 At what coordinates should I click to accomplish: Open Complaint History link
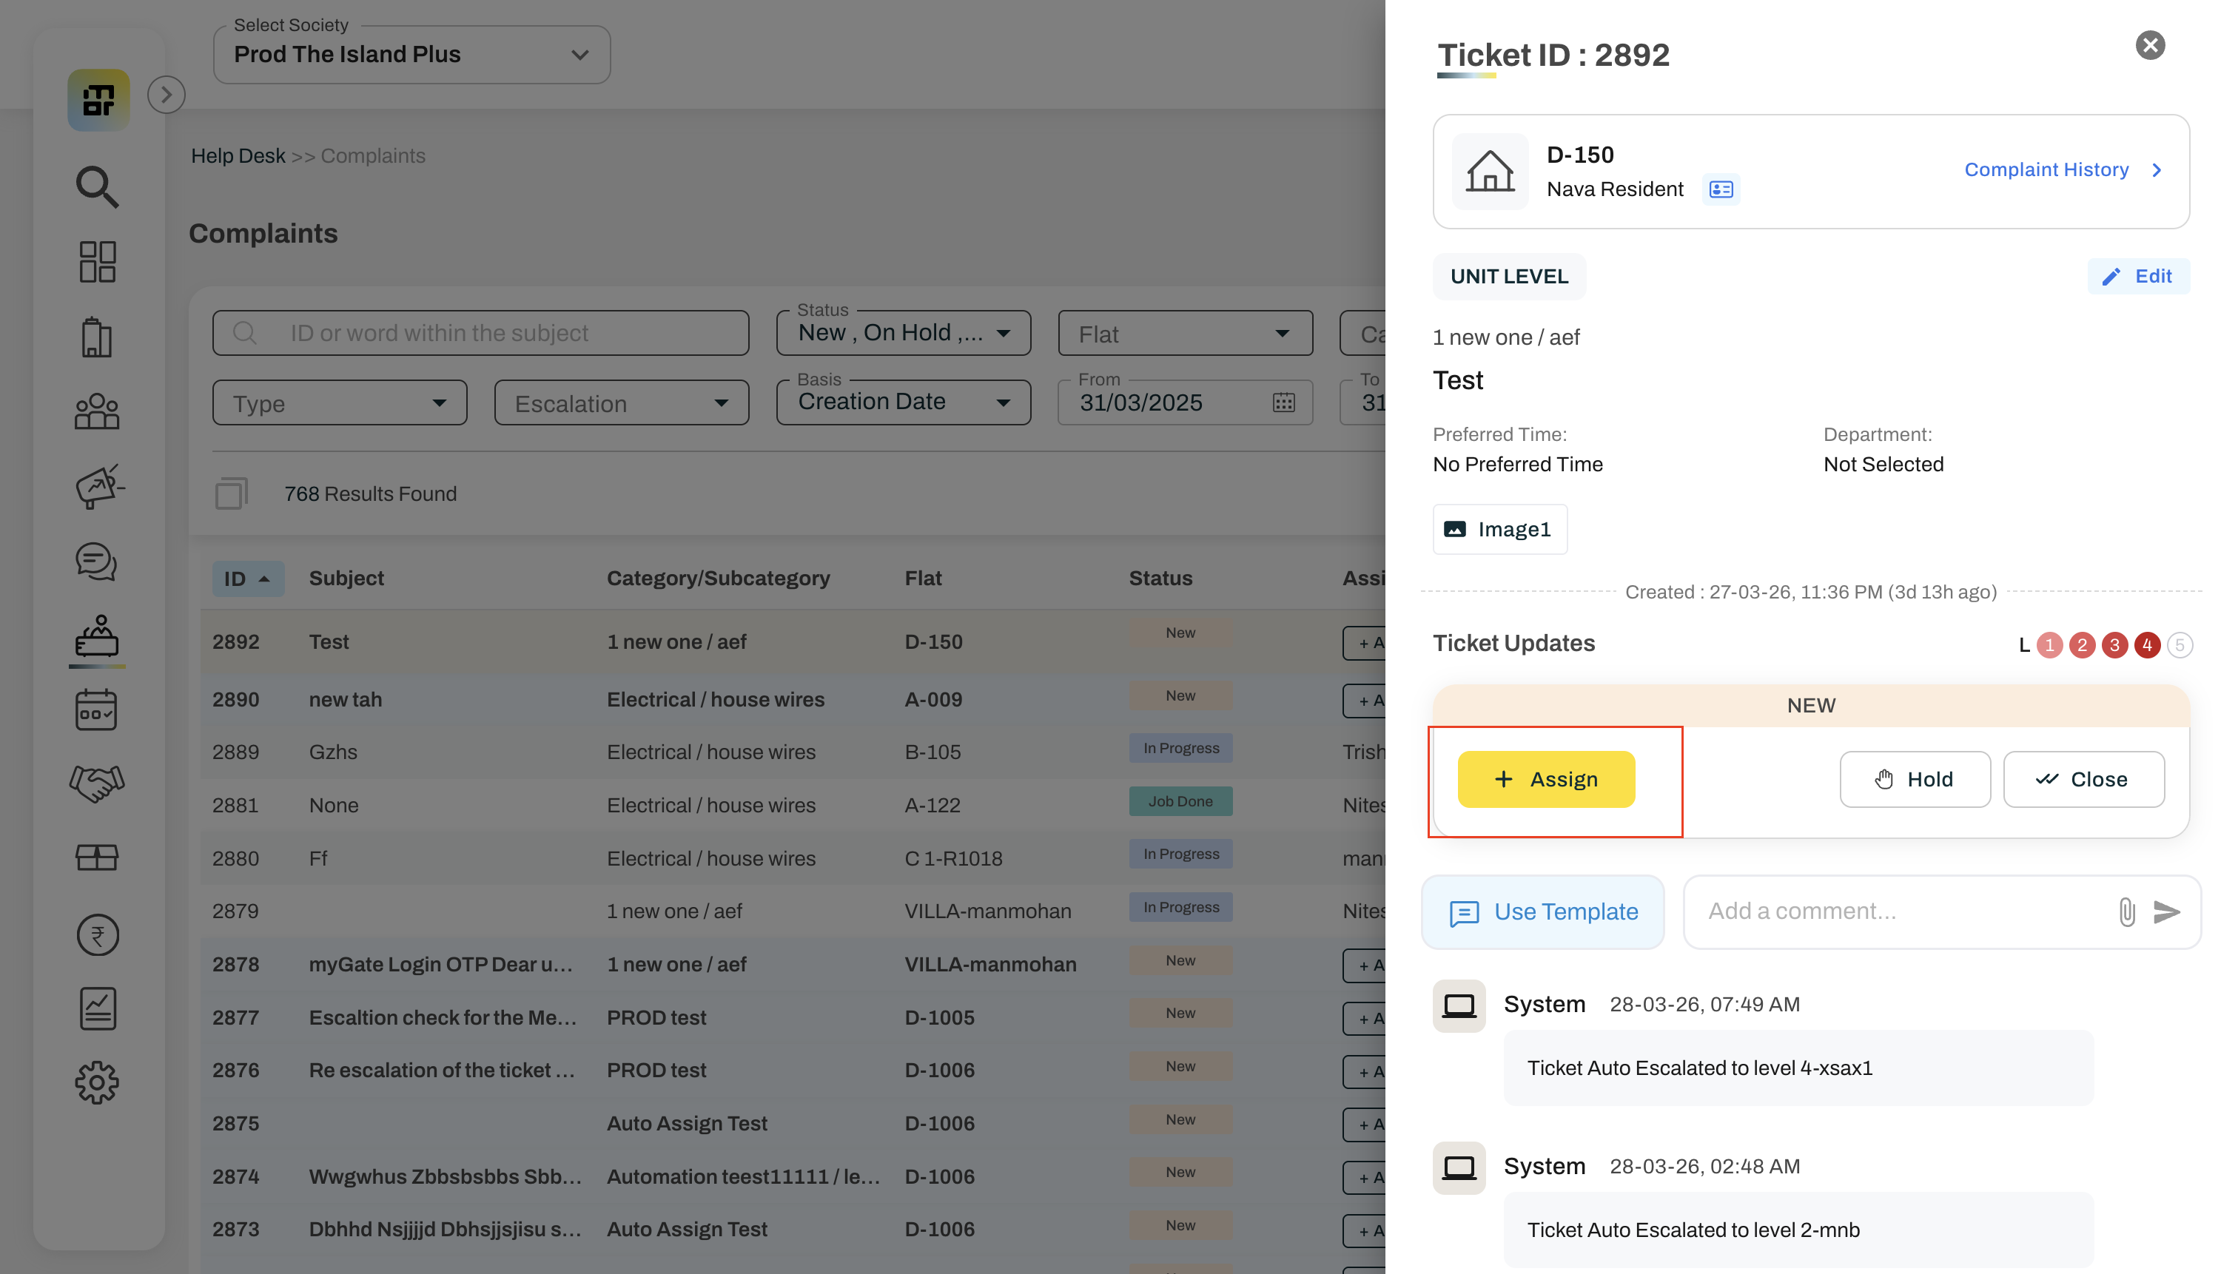(x=2063, y=169)
